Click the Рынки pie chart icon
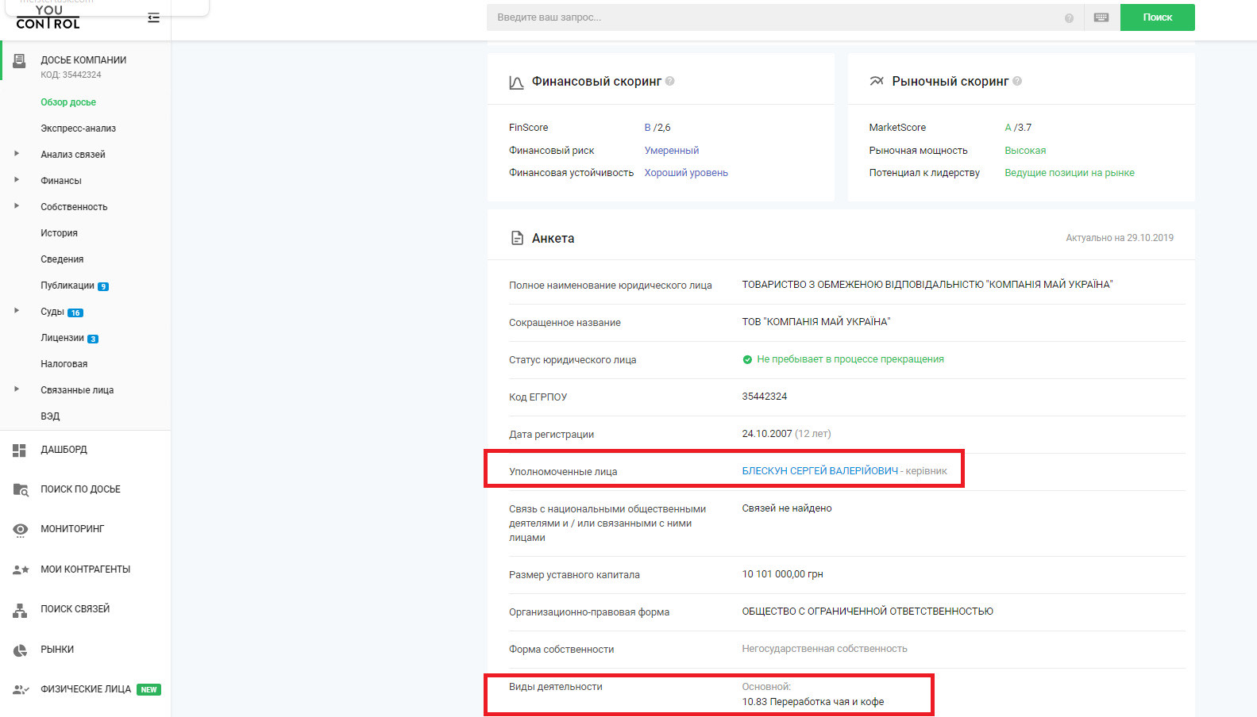Viewport: 1257px width, 717px height. [20, 650]
